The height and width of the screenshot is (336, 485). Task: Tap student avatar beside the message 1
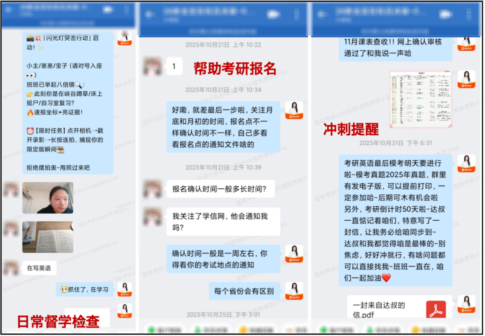152,66
